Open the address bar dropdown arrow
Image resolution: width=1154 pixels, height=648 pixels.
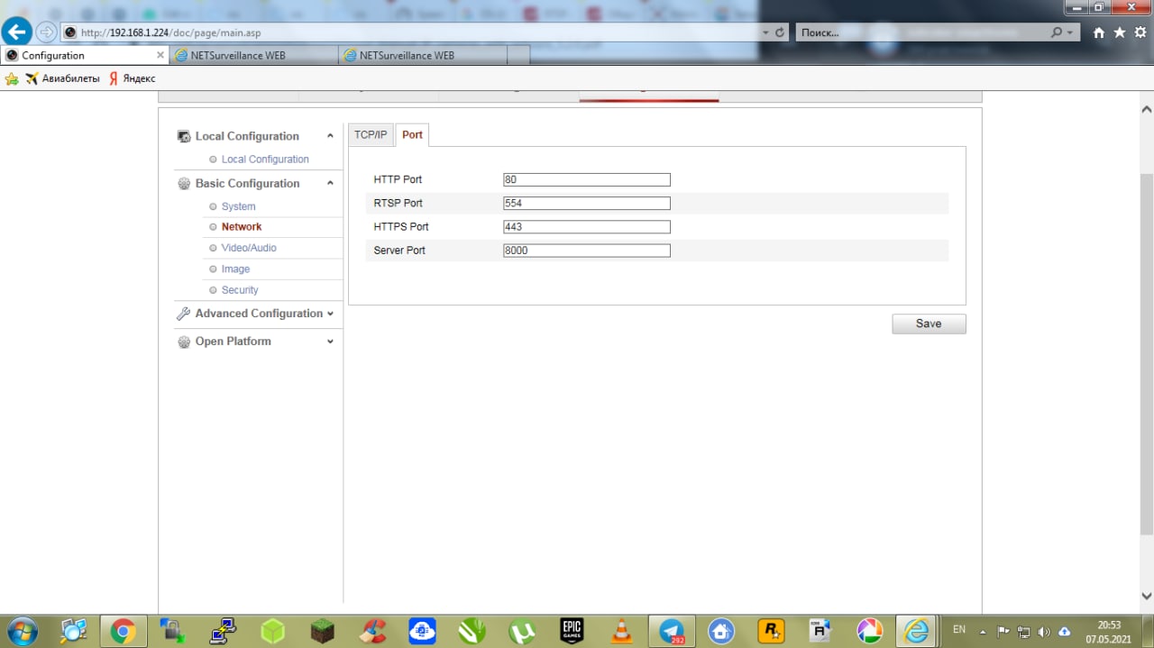(765, 32)
